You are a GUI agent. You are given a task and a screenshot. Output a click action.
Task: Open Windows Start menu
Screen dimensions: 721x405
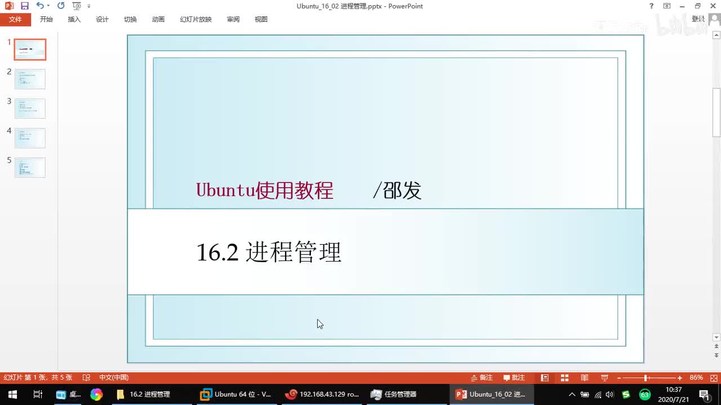(x=12, y=394)
